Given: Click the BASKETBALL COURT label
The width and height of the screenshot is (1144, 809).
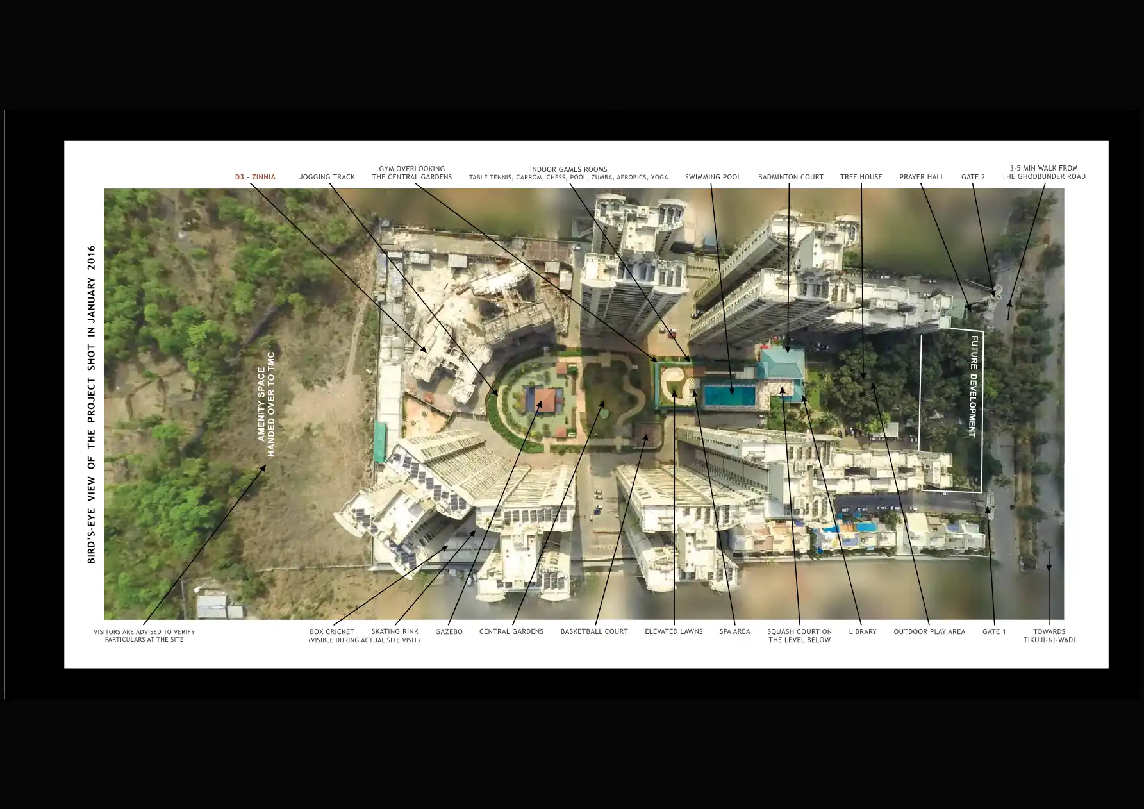Looking at the screenshot, I should (x=594, y=631).
